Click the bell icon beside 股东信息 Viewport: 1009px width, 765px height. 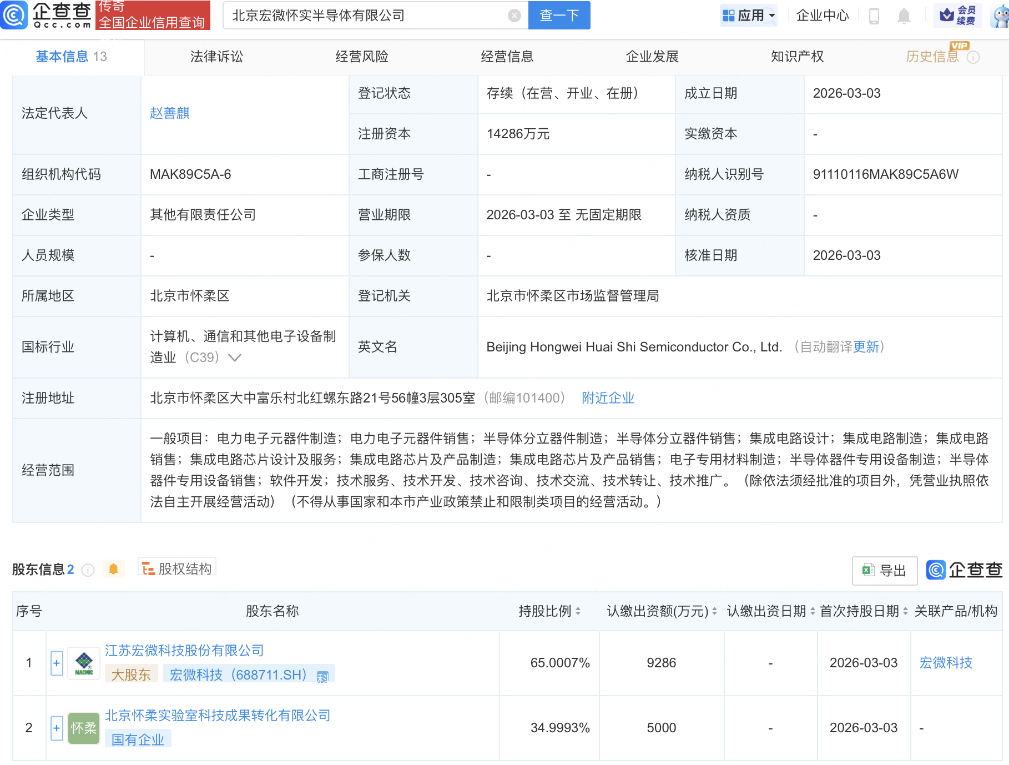[114, 568]
